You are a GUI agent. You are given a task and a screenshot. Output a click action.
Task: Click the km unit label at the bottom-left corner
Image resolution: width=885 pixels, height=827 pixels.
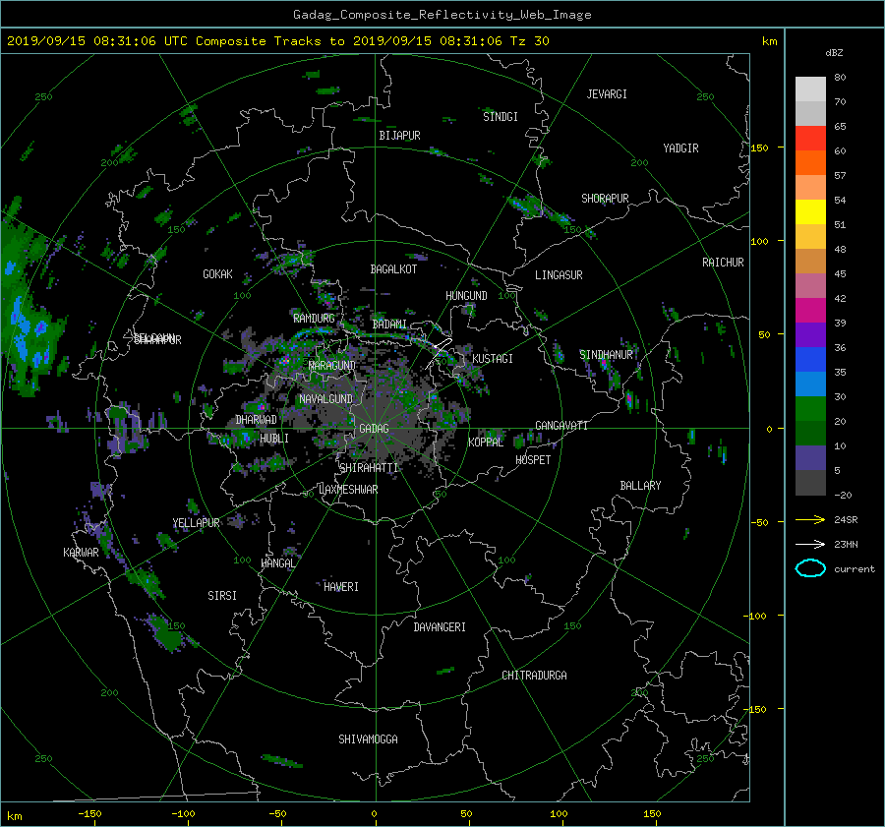point(15,816)
